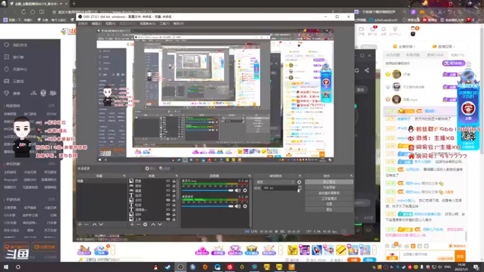Reload the page in the browser

click(x=24, y=11)
